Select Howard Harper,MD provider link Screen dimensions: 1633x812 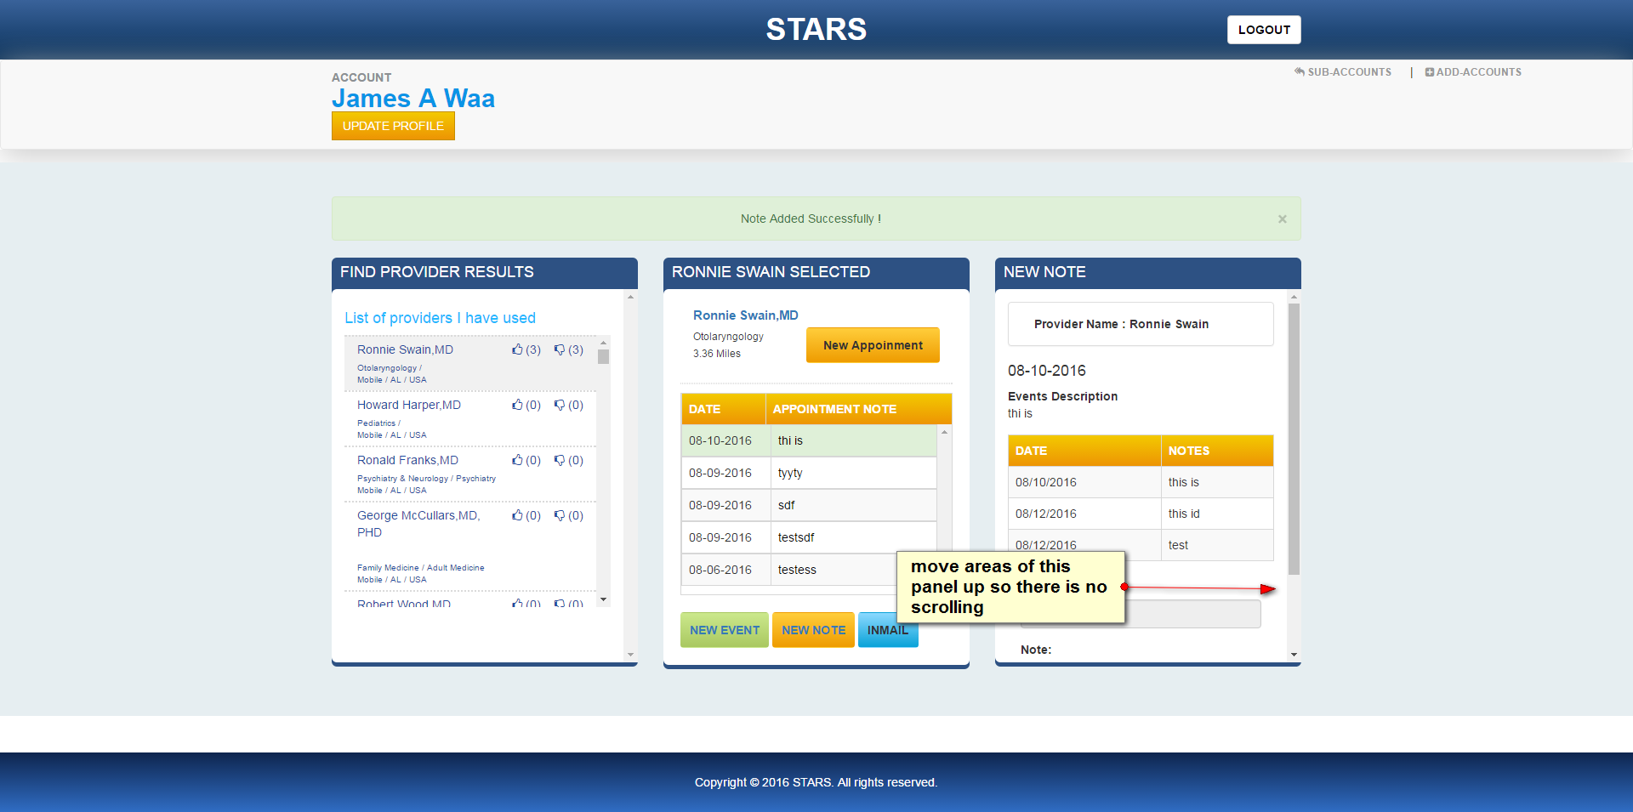409,405
